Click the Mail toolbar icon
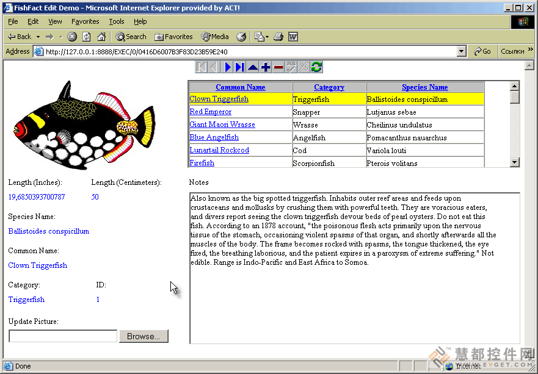The height and width of the screenshot is (374, 538). point(260,37)
